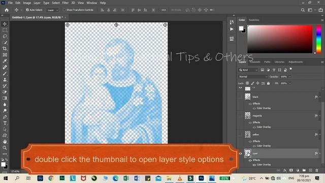
Task: Click the Play actions panel icon
Action: [x=232, y=29]
